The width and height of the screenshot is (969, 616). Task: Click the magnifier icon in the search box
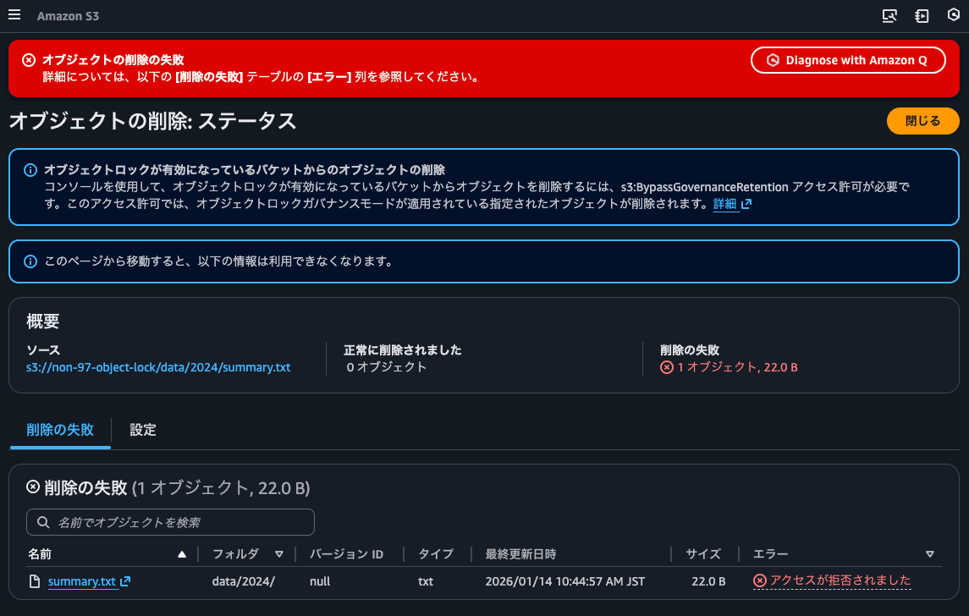click(x=42, y=522)
